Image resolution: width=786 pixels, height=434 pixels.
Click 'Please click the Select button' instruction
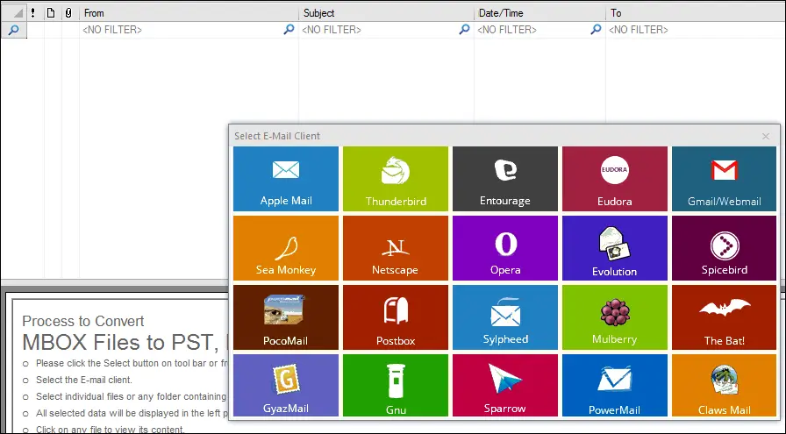132,363
